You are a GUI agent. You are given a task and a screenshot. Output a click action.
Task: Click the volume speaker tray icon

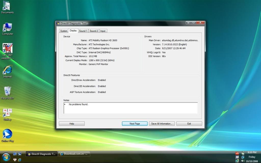pyautogui.click(x=243, y=161)
